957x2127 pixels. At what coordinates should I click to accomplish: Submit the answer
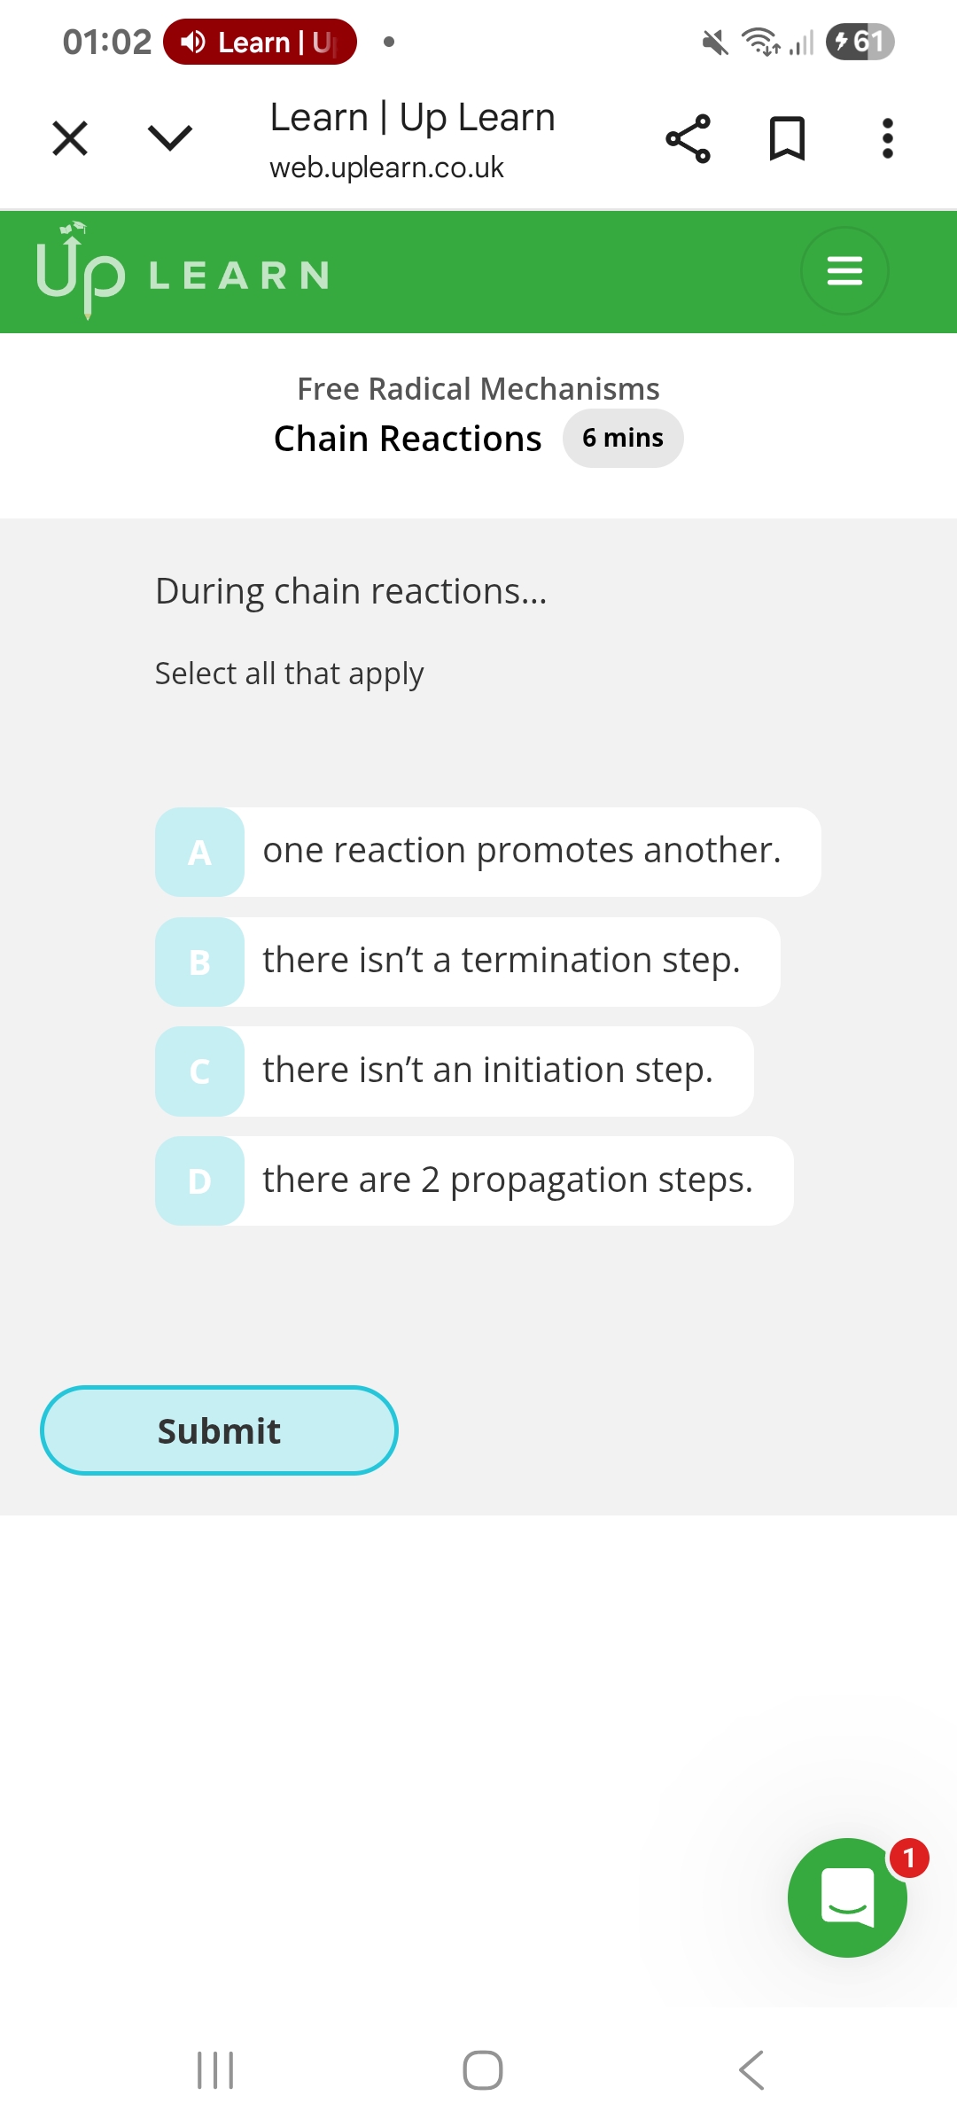(219, 1430)
